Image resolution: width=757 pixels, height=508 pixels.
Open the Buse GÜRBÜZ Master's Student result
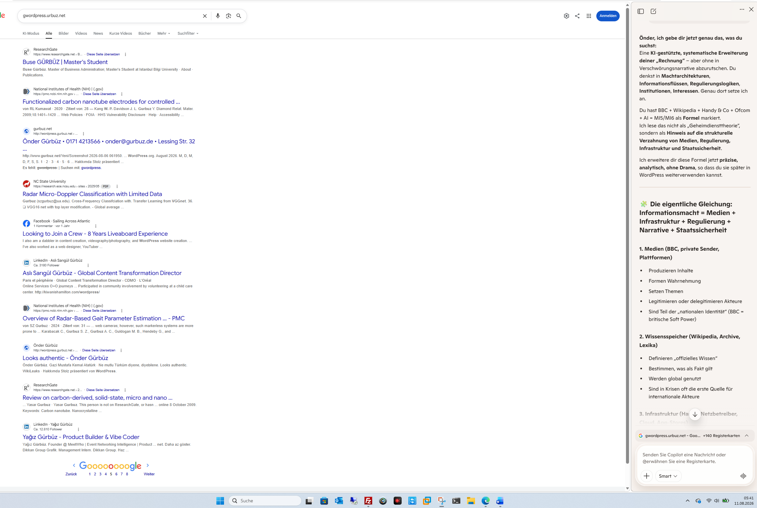click(65, 62)
